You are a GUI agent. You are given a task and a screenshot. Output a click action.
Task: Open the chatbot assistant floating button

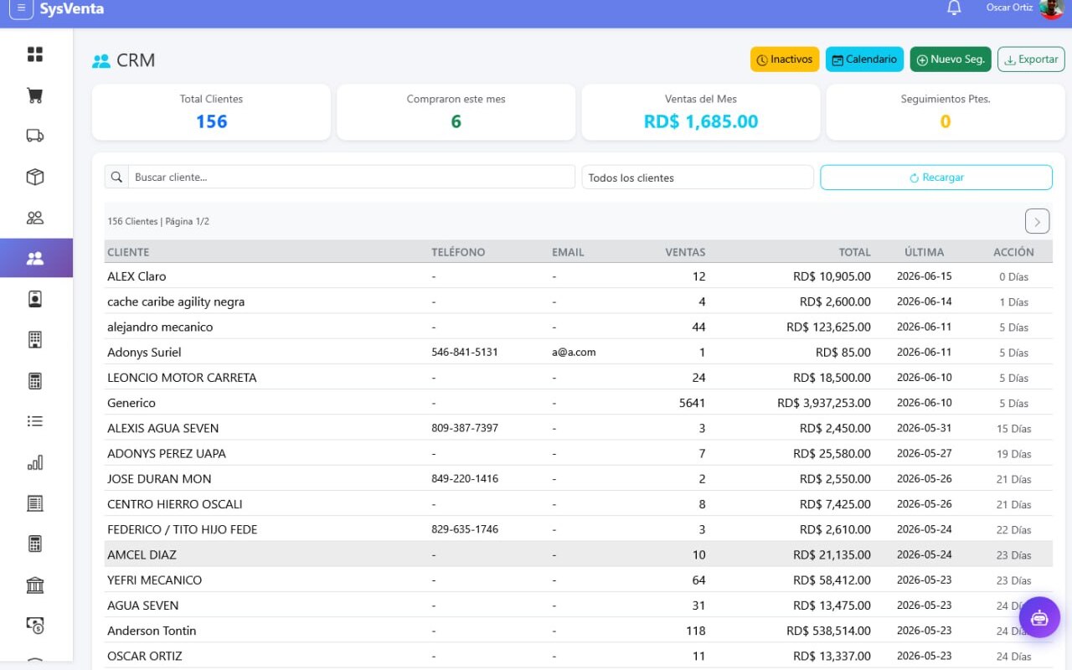1039,618
